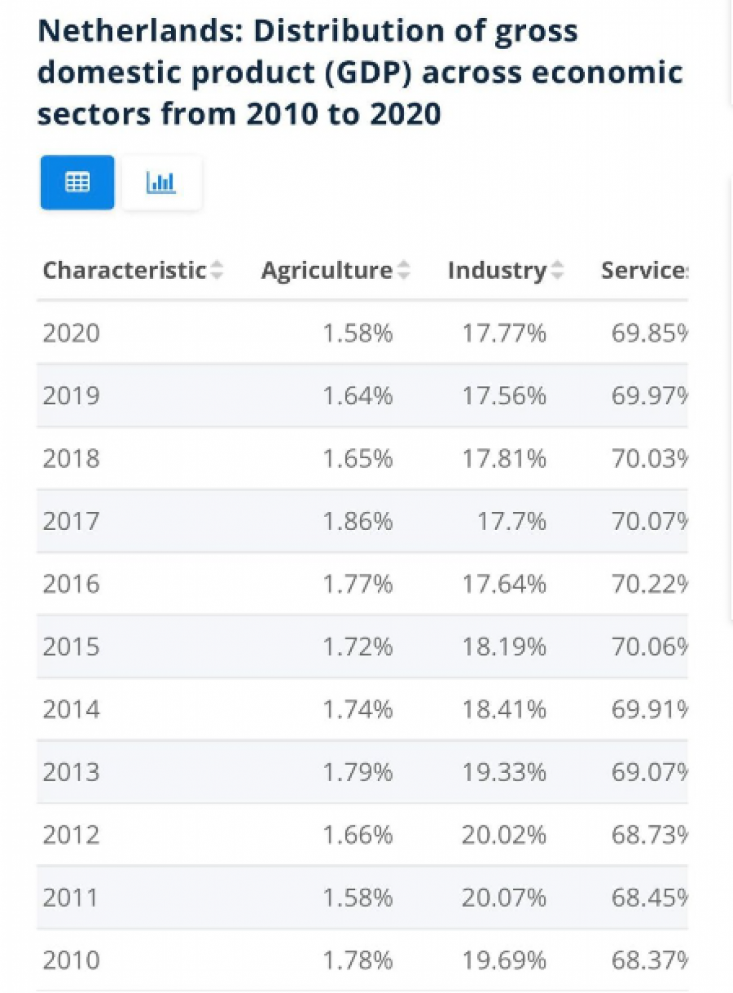Click sort arrows beside Characteristic header
Viewport: 733px width, 993px height.
(x=217, y=271)
